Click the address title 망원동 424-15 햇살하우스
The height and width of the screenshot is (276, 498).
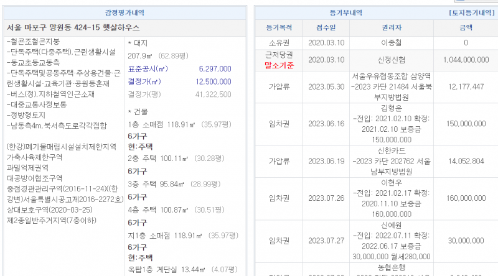[x=73, y=28]
